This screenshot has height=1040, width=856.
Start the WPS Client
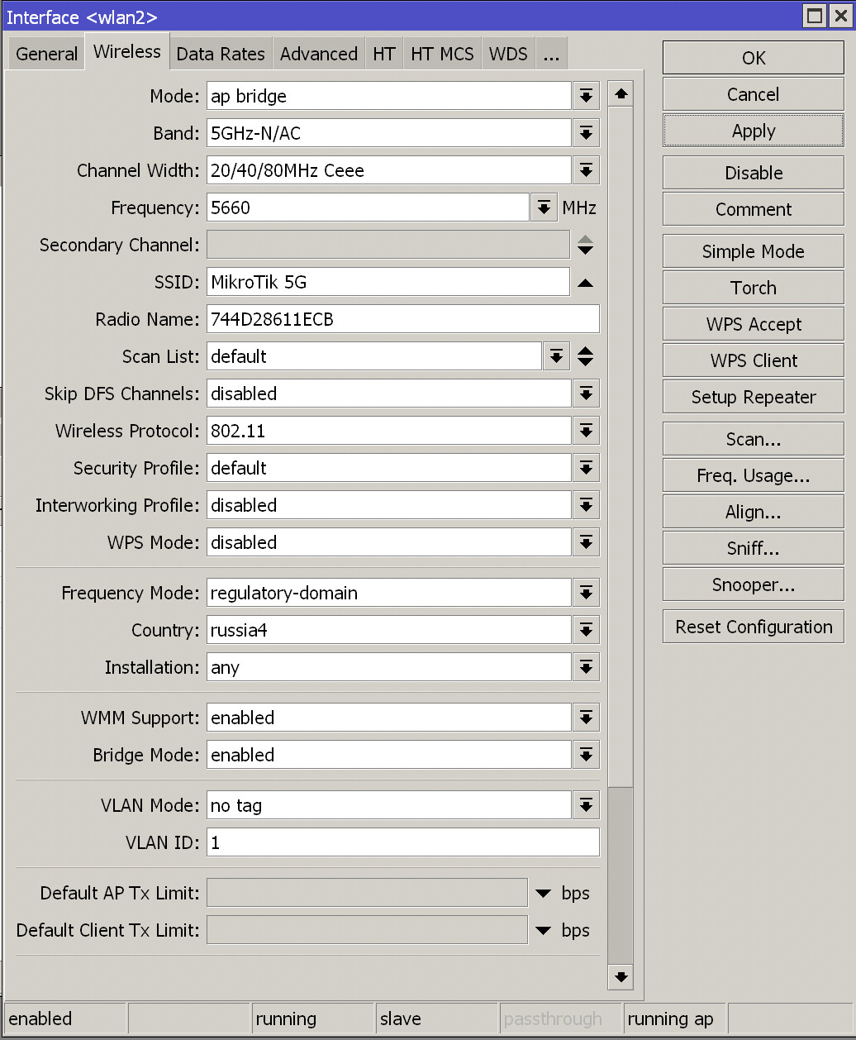(752, 360)
